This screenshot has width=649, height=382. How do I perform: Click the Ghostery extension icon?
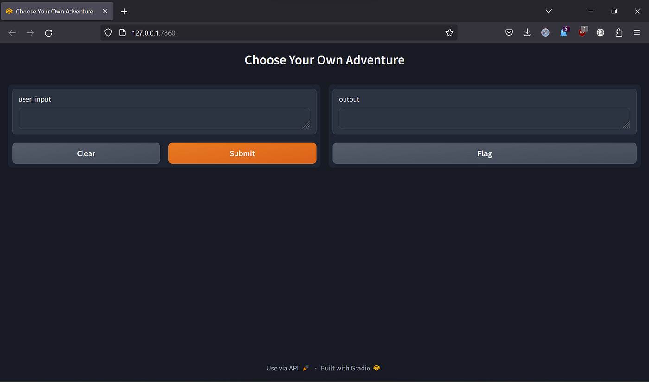click(564, 32)
